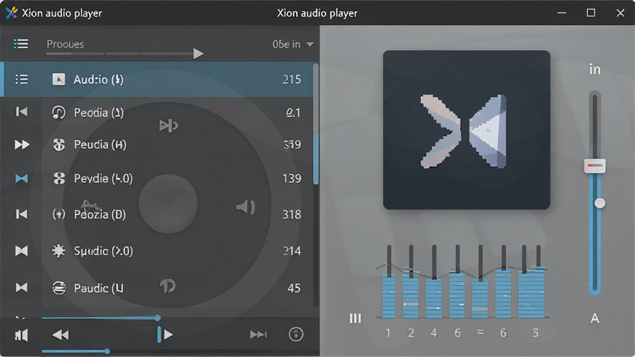Click the value 139 on Pevdie row
Screen dimensions: 635x357
(291, 178)
